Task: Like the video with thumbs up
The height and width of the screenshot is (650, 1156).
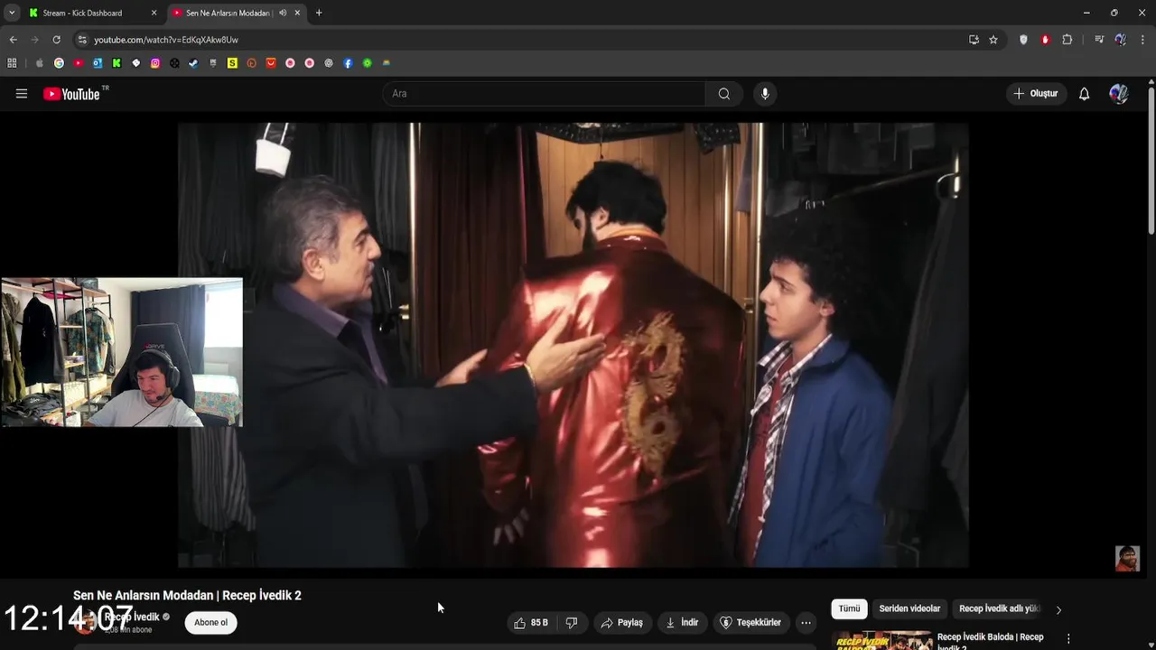Action: point(531,623)
